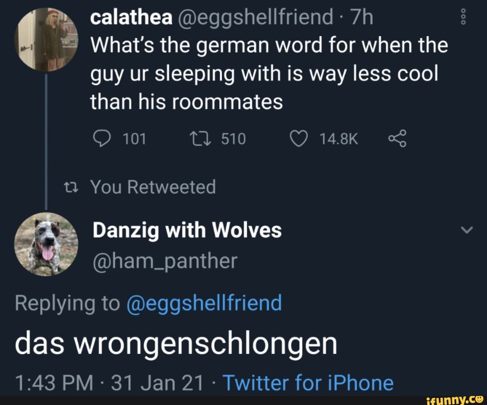This screenshot has width=487, height=405.
Task: Click the 1:43 PM 31 Jan 21 timestamp
Action: click(109, 382)
